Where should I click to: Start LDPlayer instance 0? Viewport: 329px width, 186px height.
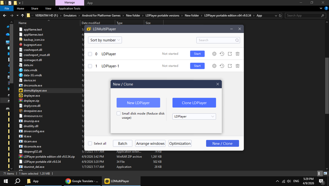[x=197, y=54]
